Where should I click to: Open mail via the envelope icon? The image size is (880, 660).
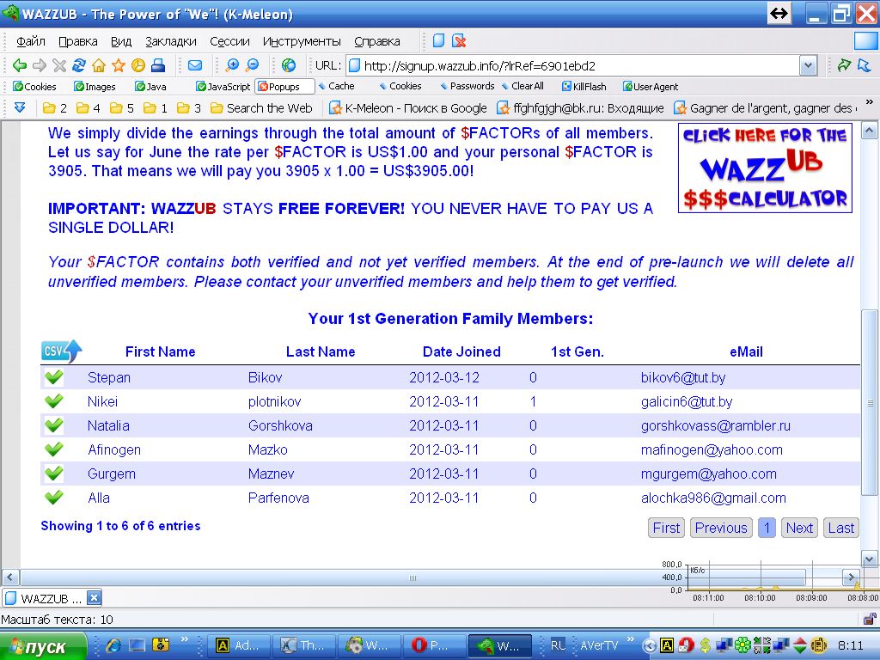[195, 65]
